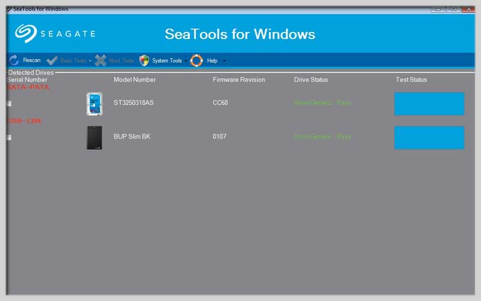481x301 pixels.
Task: Click firmware revision 0107
Action: tap(219, 137)
